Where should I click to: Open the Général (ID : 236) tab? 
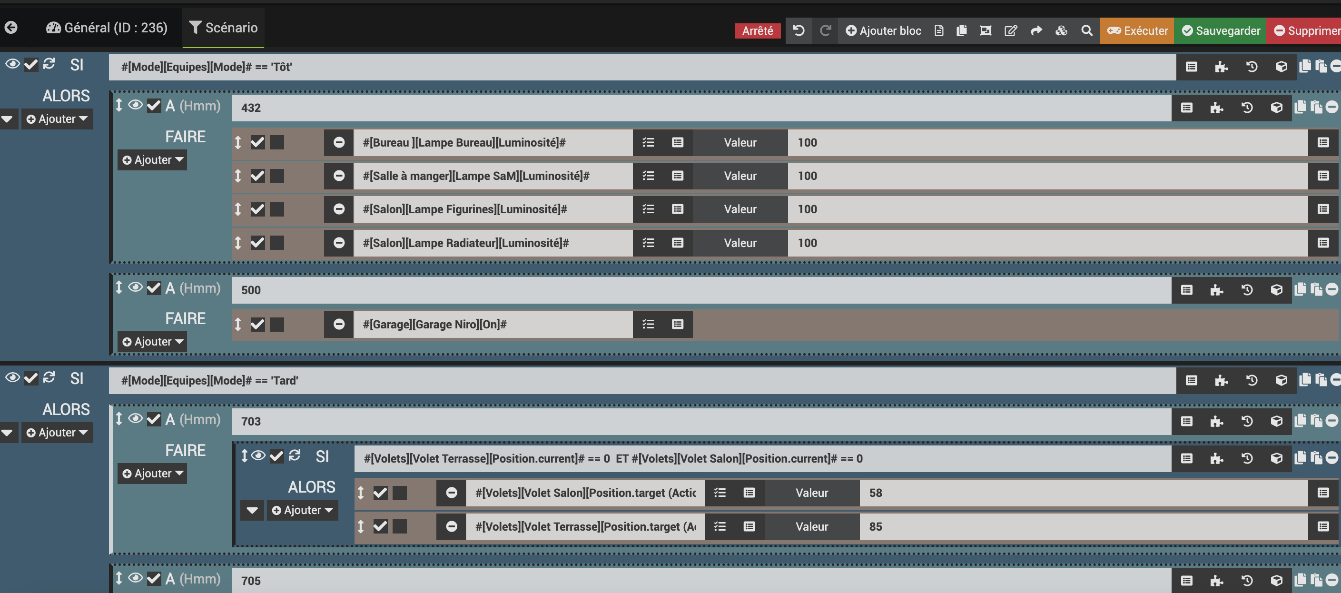(x=107, y=28)
